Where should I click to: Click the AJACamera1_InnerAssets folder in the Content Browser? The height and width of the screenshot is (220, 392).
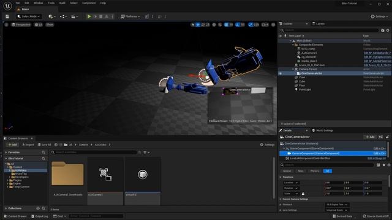[67, 174]
